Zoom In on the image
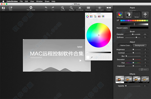 click(63, 8)
